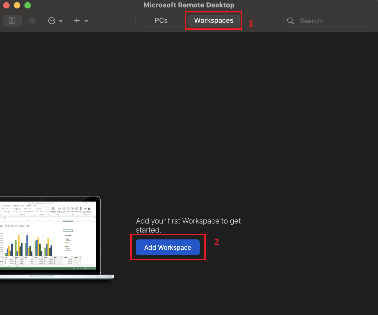Image resolution: width=378 pixels, height=315 pixels.
Task: Switch to list view layout
Action: [x=32, y=21]
